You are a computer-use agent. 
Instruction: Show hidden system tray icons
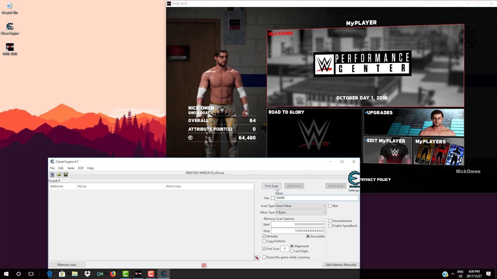click(x=452, y=274)
